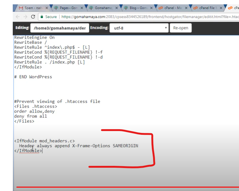239x191 pixels.
Task: Switch to the Spam Gmail tab
Action: click(x=31, y=8)
